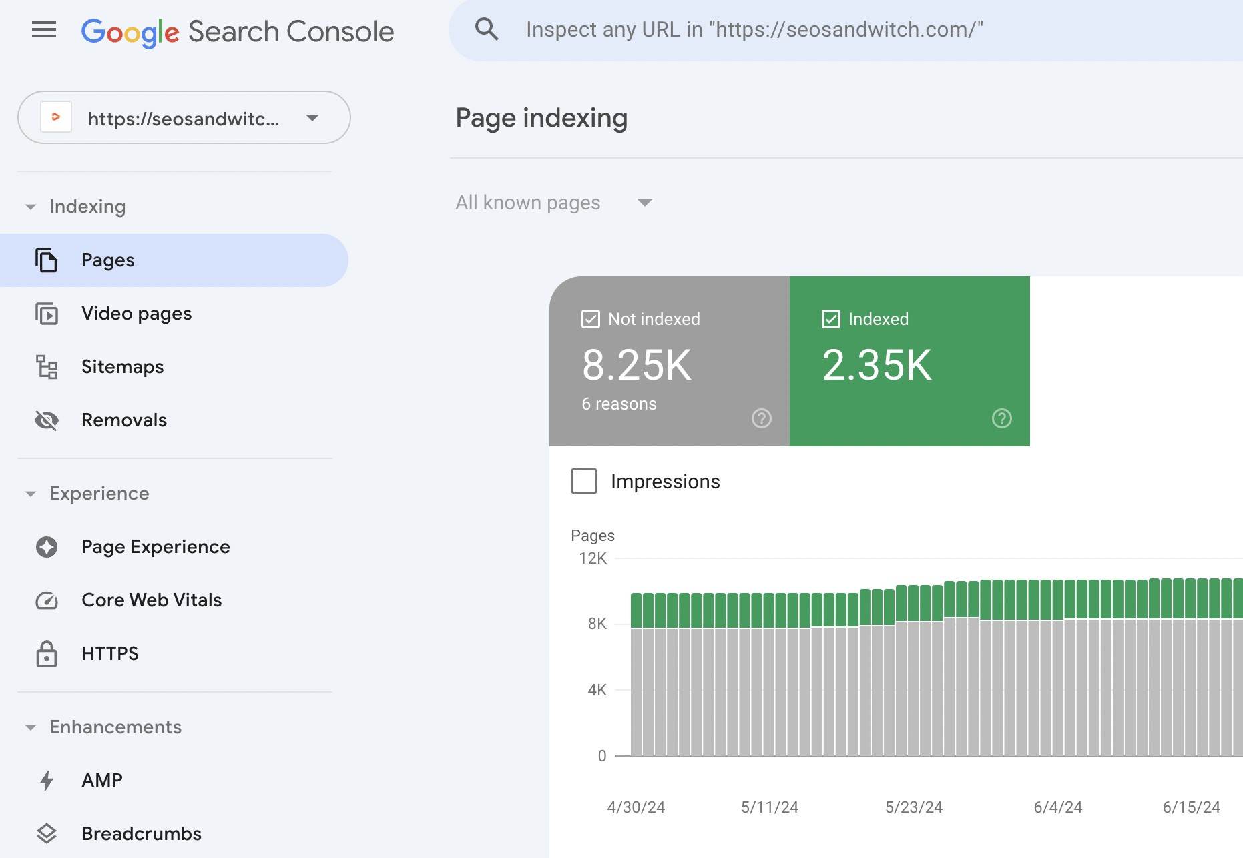
Task: Click the AMP lightning bolt icon
Action: coord(46,781)
